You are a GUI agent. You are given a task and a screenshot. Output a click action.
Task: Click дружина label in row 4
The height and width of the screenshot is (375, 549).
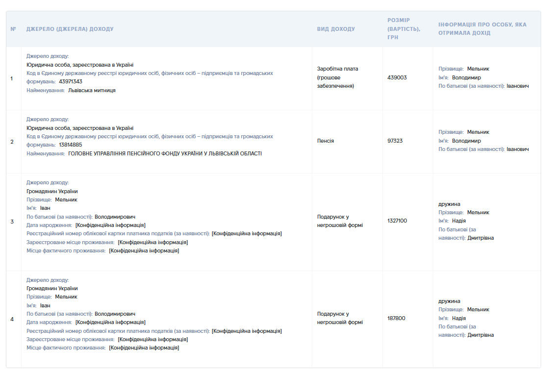point(449,301)
